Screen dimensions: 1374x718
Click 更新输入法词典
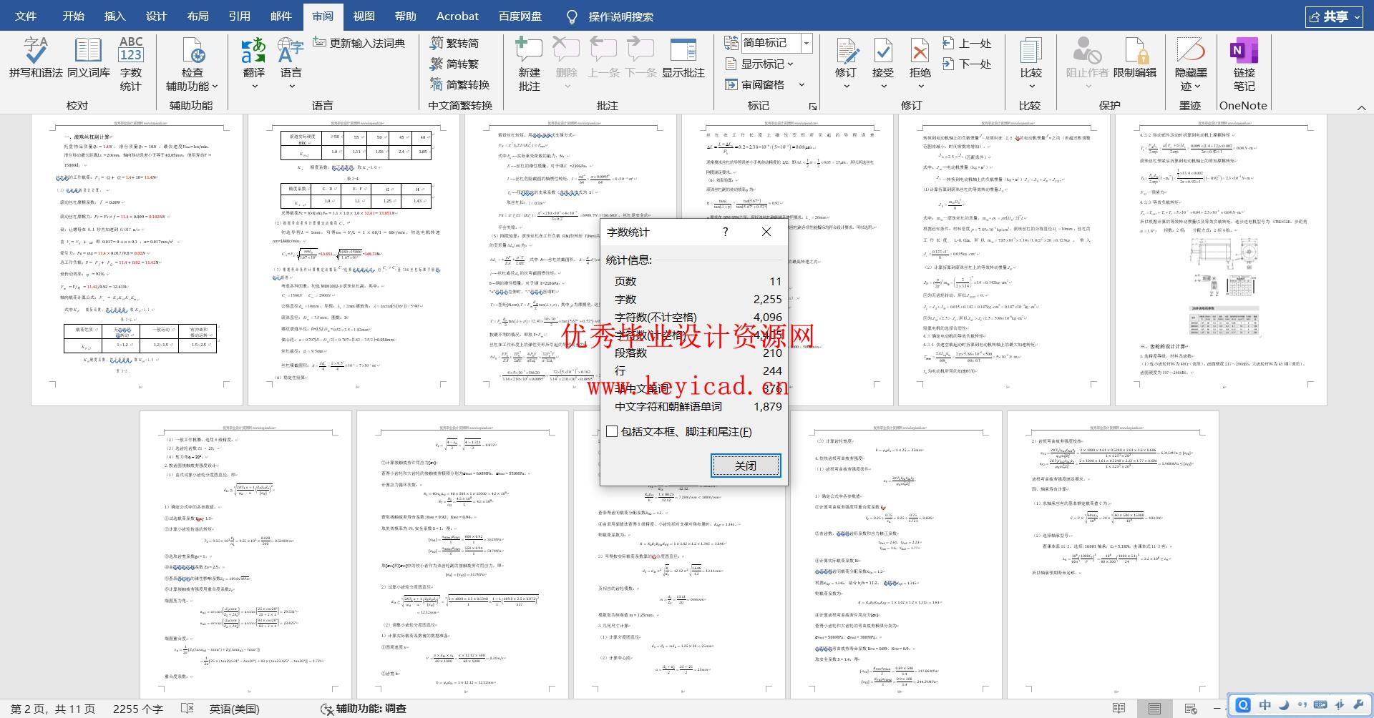point(359,43)
